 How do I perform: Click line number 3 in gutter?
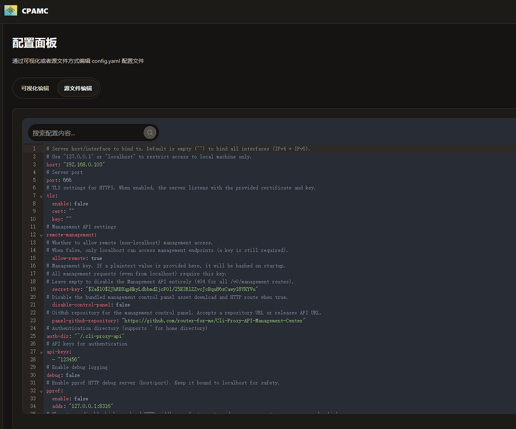coord(34,164)
